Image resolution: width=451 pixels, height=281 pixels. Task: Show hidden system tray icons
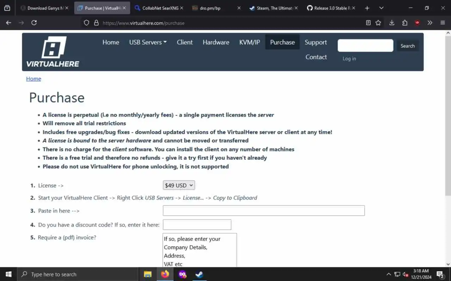coord(389,274)
